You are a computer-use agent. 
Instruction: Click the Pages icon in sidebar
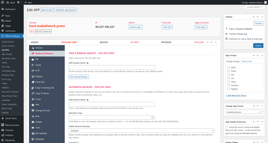click(3, 26)
